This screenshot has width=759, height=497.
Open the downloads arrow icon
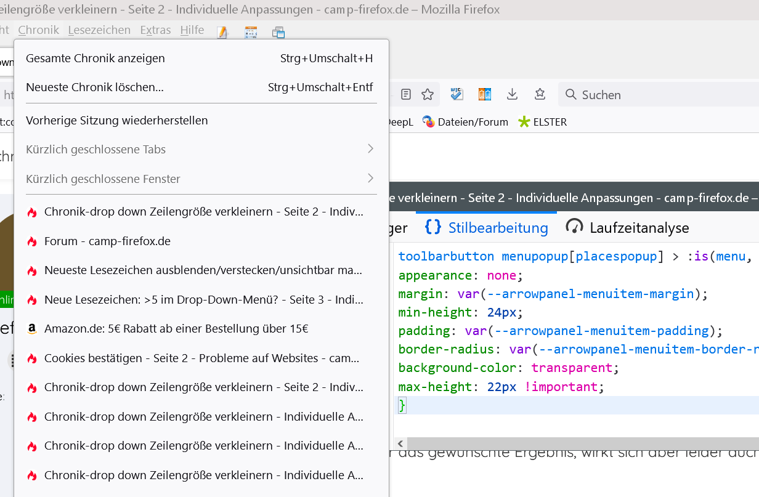[x=512, y=94]
